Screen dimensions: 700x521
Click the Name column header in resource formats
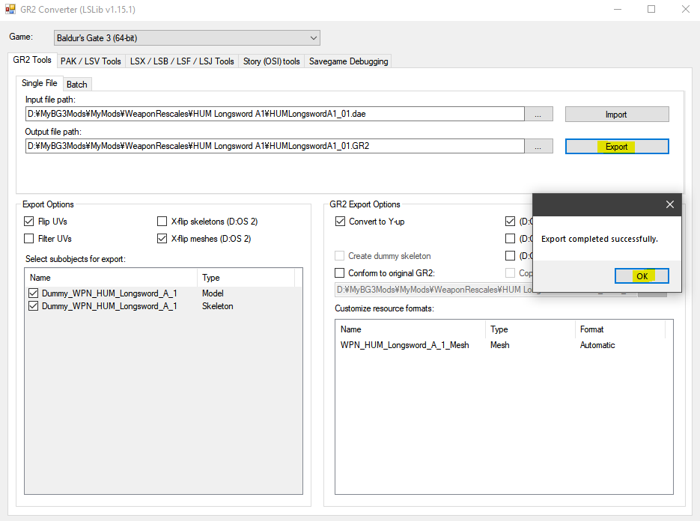point(410,329)
